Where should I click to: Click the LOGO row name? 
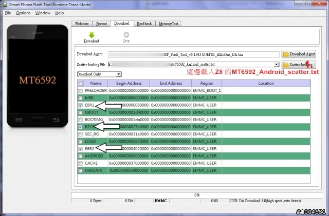(x=90, y=142)
